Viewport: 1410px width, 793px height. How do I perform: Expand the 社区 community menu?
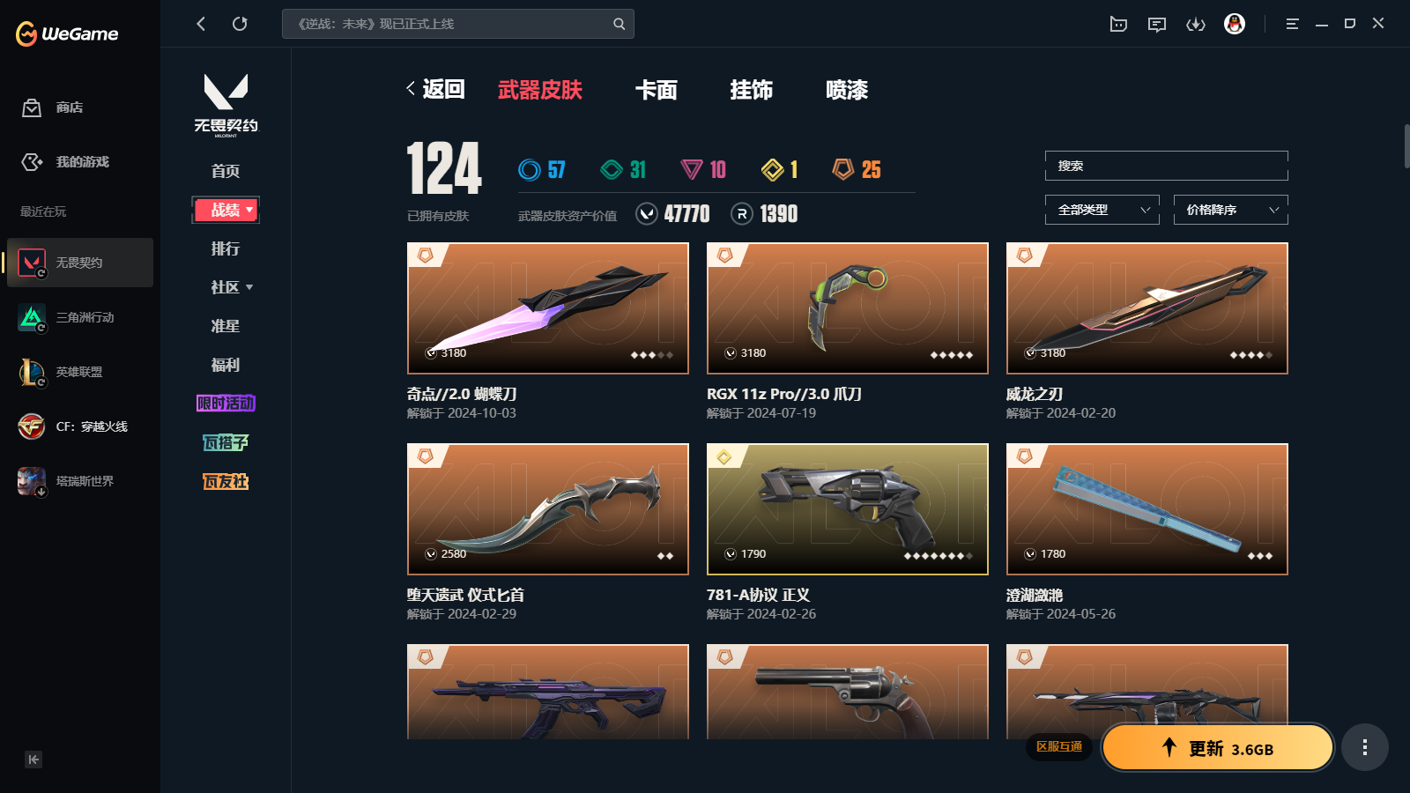click(231, 287)
